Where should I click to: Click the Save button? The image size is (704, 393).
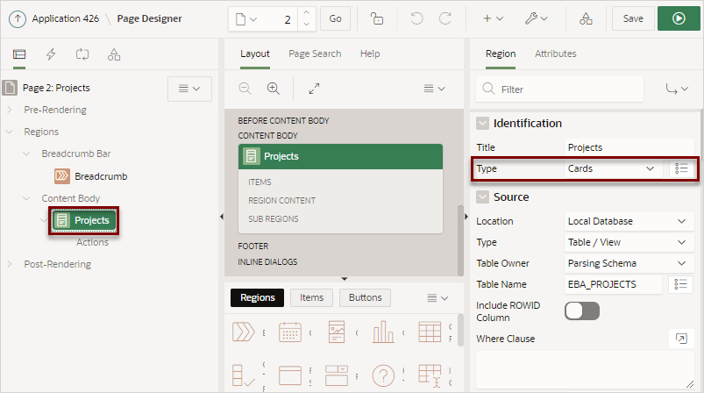click(x=633, y=19)
